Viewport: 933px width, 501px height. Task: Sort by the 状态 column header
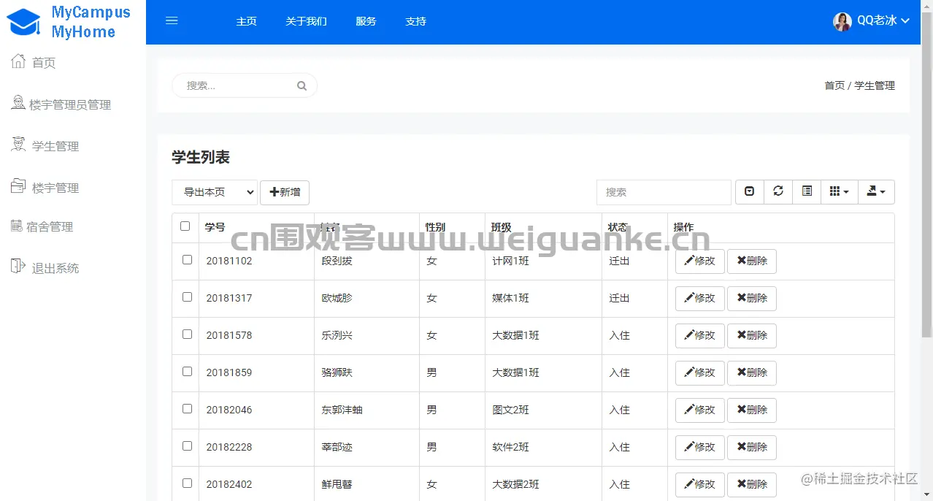[634, 227]
